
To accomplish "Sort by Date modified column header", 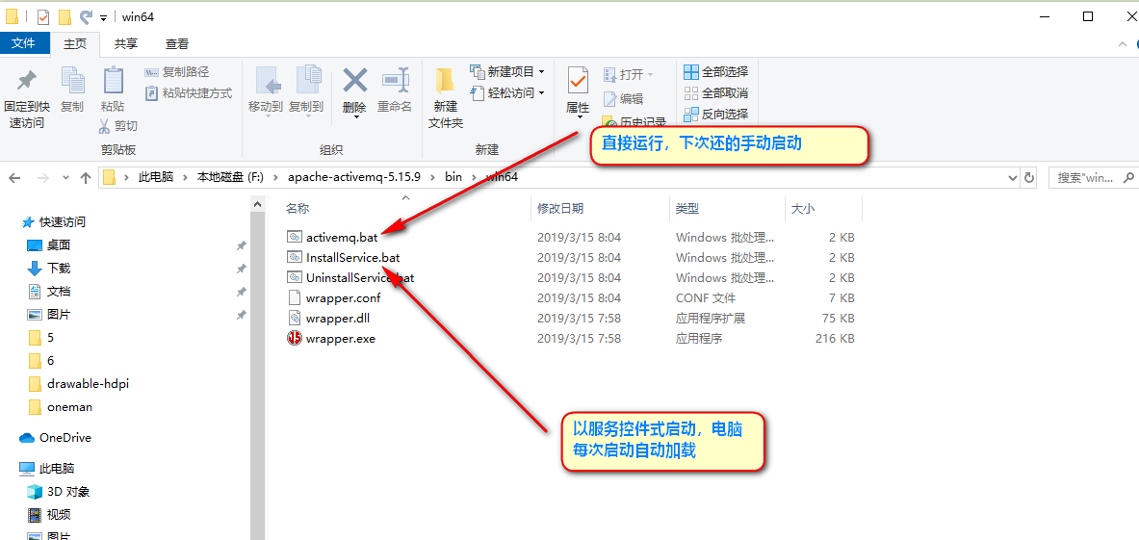I will click(560, 208).
